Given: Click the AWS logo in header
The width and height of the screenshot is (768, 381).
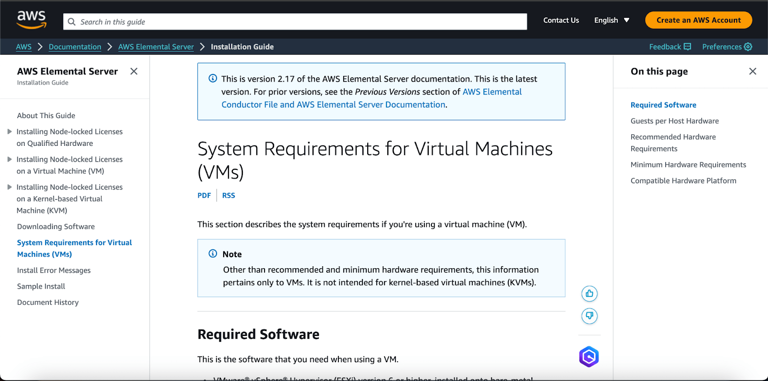Looking at the screenshot, I should click(x=32, y=20).
